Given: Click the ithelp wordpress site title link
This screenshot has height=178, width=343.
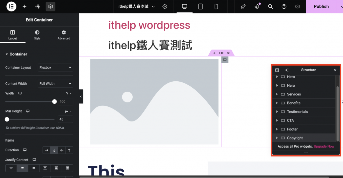Looking at the screenshot, I should 149,25.
